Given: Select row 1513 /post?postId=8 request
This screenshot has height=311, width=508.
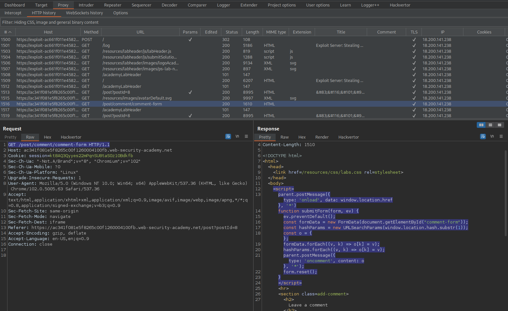Looking at the screenshot, I should (254, 92).
